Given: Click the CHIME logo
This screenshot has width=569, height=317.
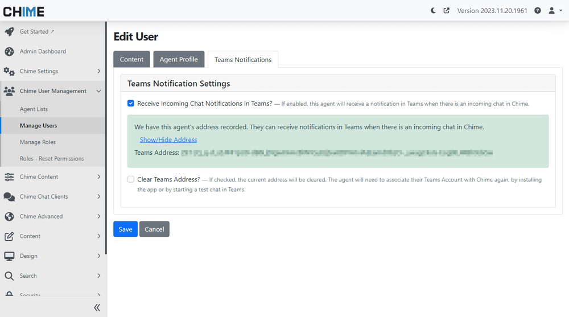Looking at the screenshot, I should [x=23, y=11].
